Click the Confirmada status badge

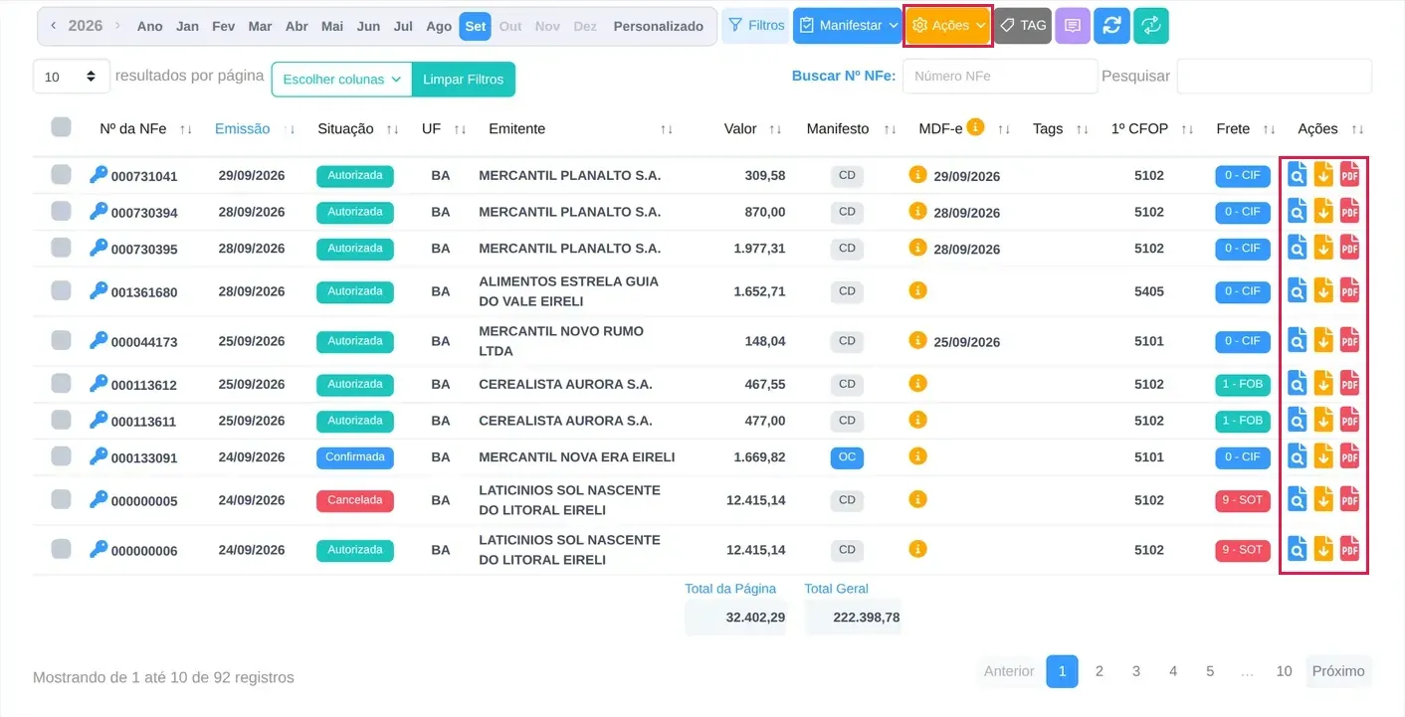coord(355,457)
